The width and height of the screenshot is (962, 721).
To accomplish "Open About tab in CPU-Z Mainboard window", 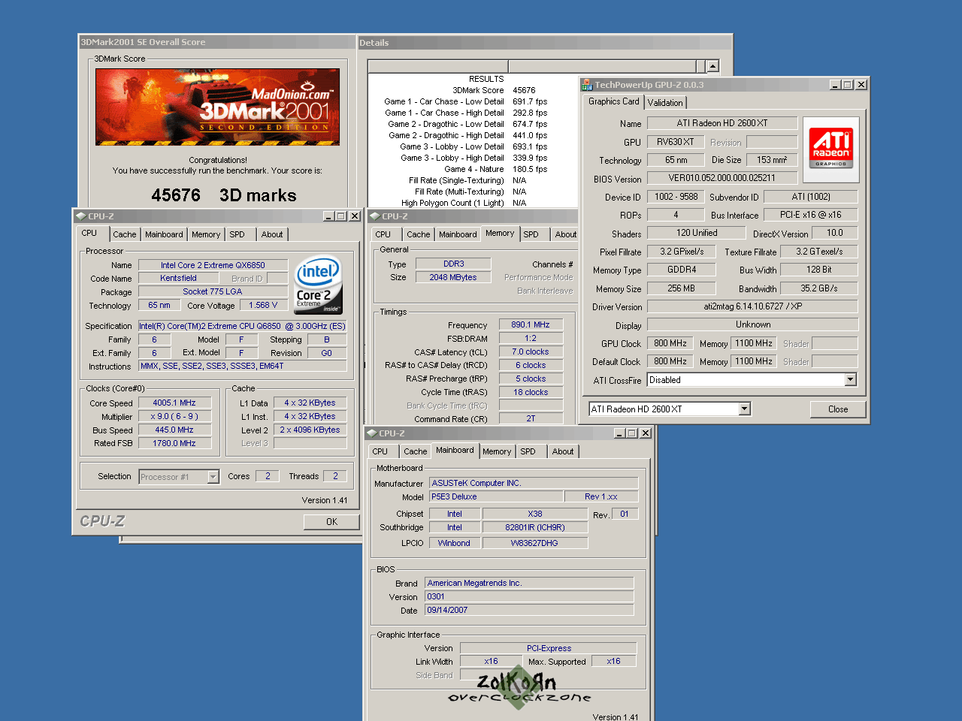I will click(563, 451).
